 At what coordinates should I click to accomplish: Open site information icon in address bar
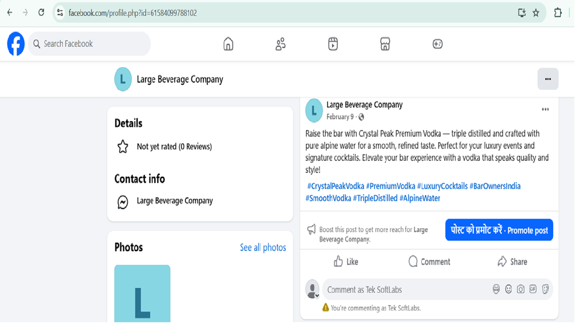(x=60, y=13)
